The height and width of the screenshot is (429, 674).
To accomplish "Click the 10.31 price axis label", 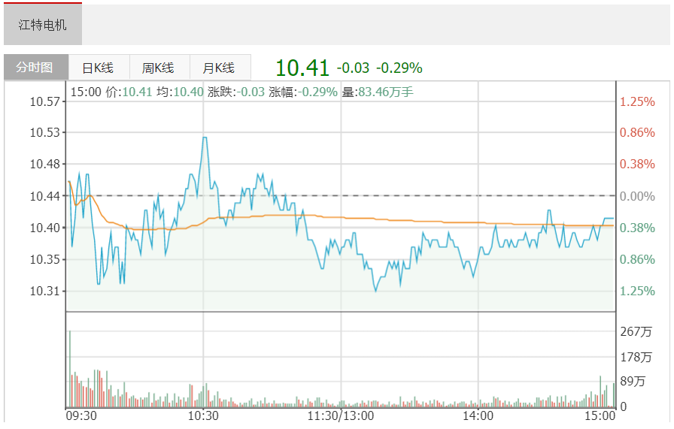I will tap(44, 292).
